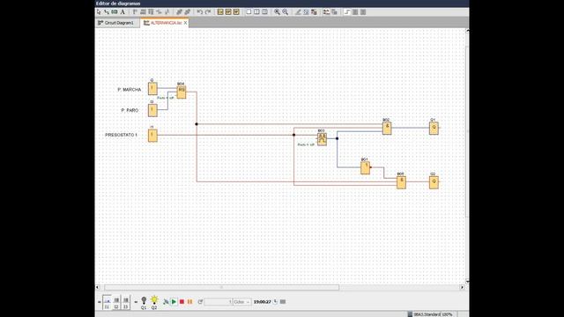
Task: Select the text tool (A icon)
Action: tap(122, 12)
